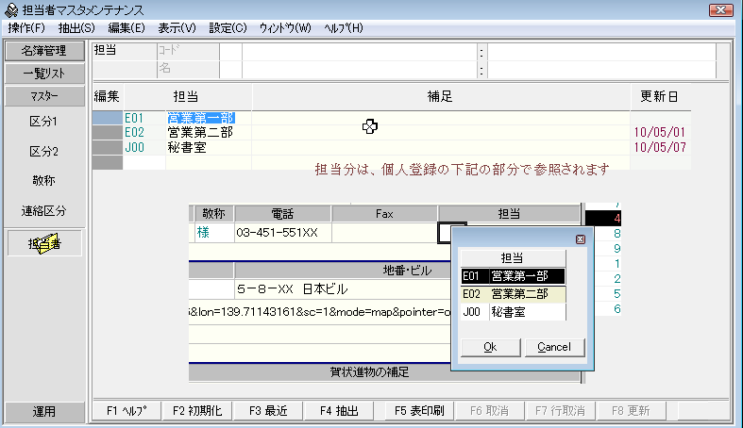This screenshot has width=743, height=428.
Task: Select 連絡区分 in the sidebar
Action: (x=43, y=211)
